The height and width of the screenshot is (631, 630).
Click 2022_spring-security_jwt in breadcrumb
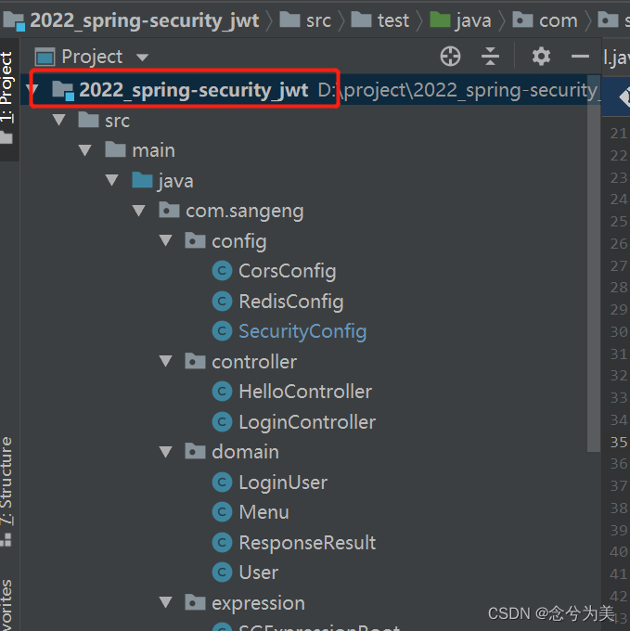click(x=145, y=20)
